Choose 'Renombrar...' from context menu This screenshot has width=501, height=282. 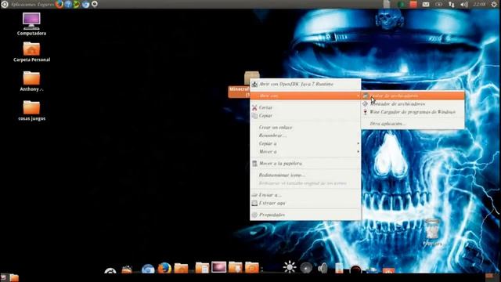click(305, 136)
